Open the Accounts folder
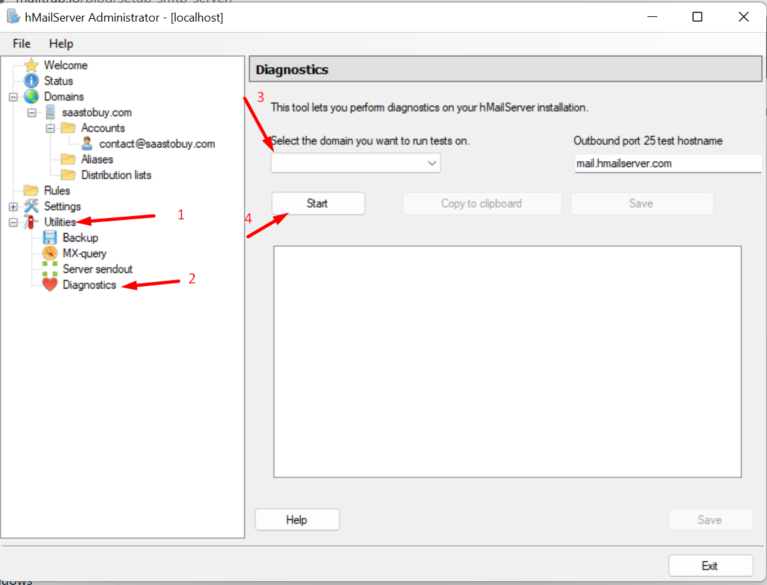767x585 pixels. point(103,127)
